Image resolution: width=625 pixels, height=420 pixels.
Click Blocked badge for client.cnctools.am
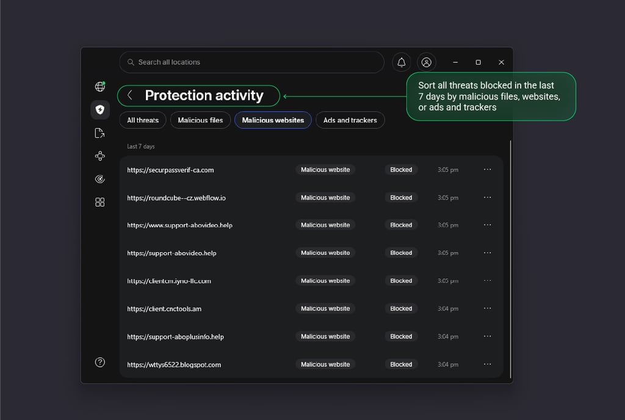[x=401, y=309]
